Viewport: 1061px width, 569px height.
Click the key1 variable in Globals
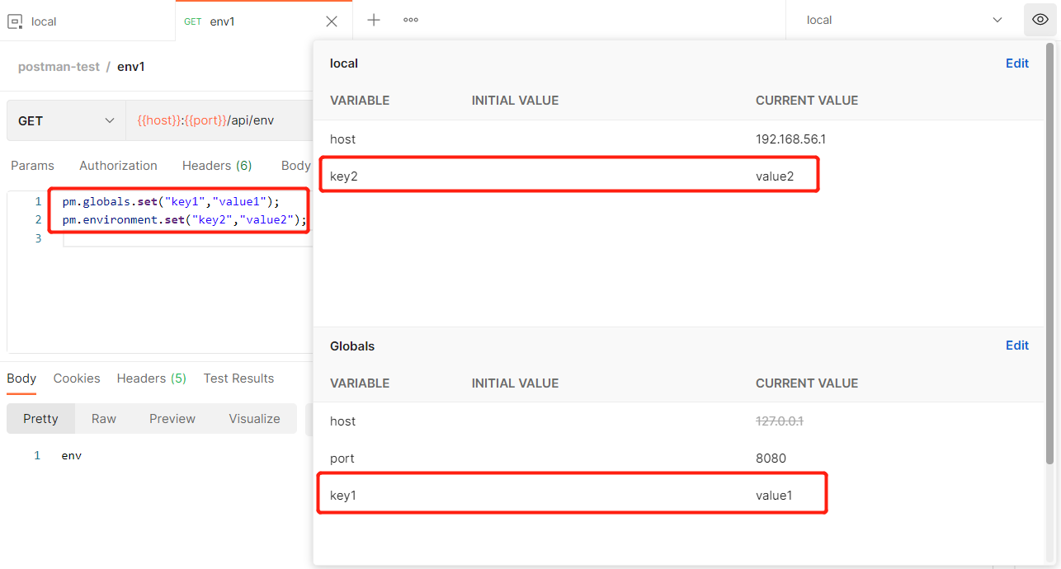(343, 496)
